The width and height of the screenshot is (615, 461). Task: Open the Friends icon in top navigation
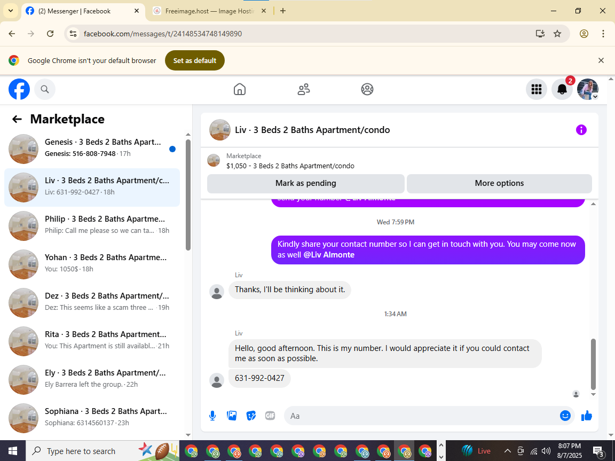click(x=304, y=89)
